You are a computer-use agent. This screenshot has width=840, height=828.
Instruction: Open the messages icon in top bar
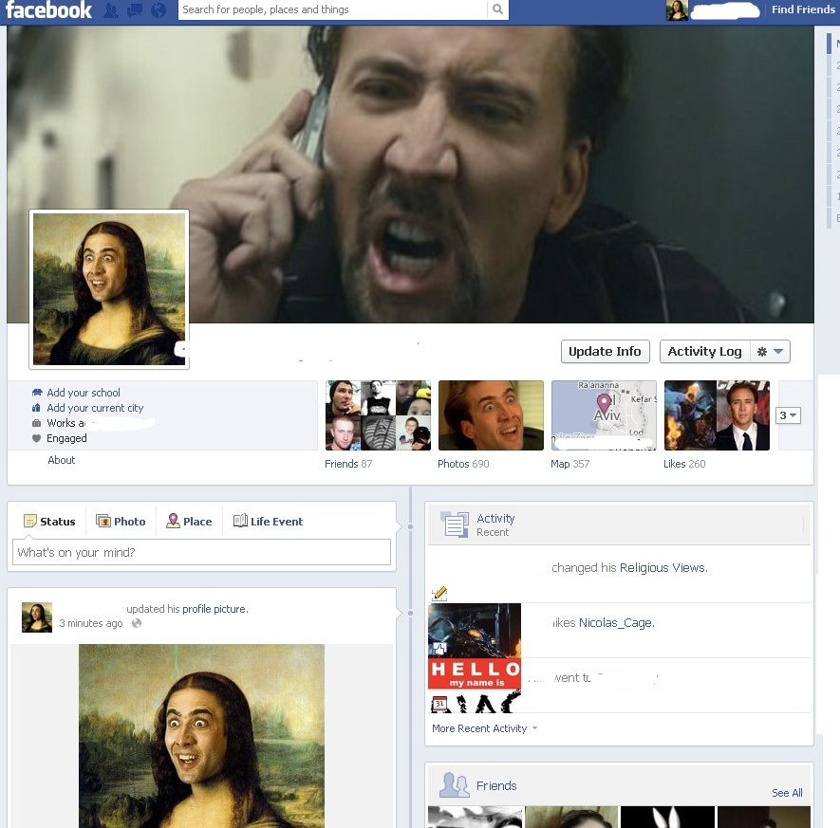135,10
